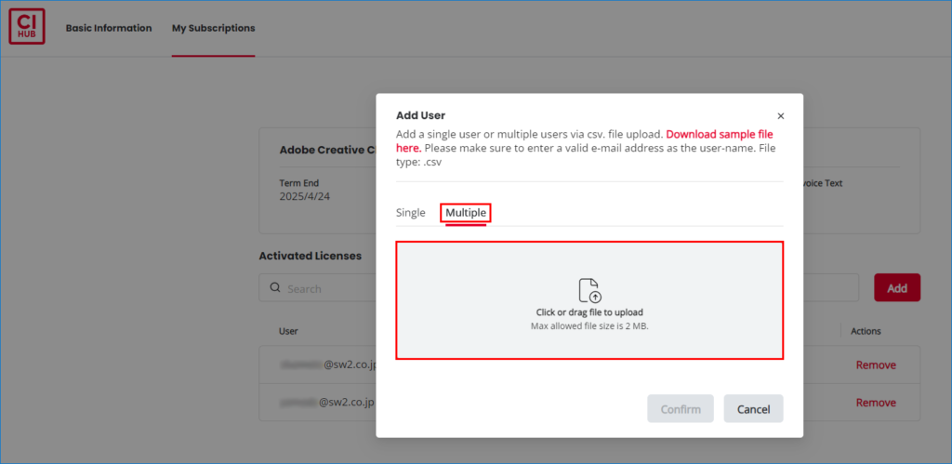Click the magnifier icon in the search box

pyautogui.click(x=274, y=288)
